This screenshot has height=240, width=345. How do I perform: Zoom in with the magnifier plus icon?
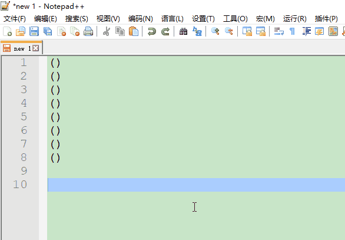(x=215, y=31)
